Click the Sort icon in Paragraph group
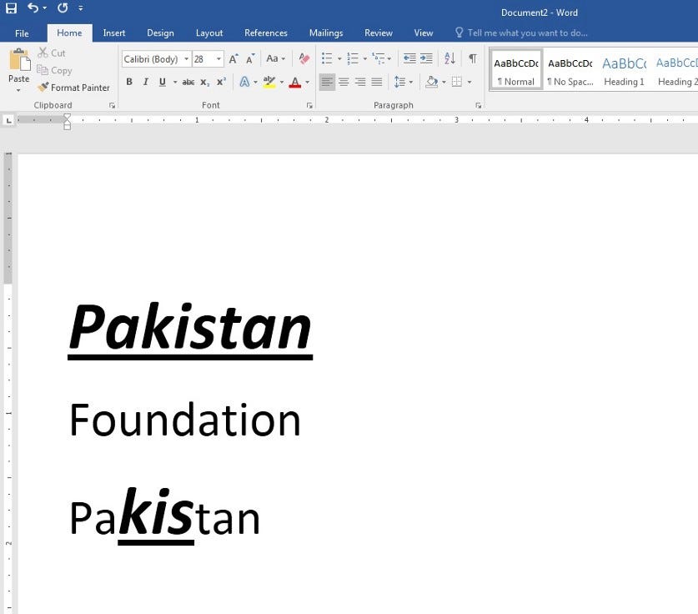This screenshot has width=698, height=614. click(x=449, y=58)
